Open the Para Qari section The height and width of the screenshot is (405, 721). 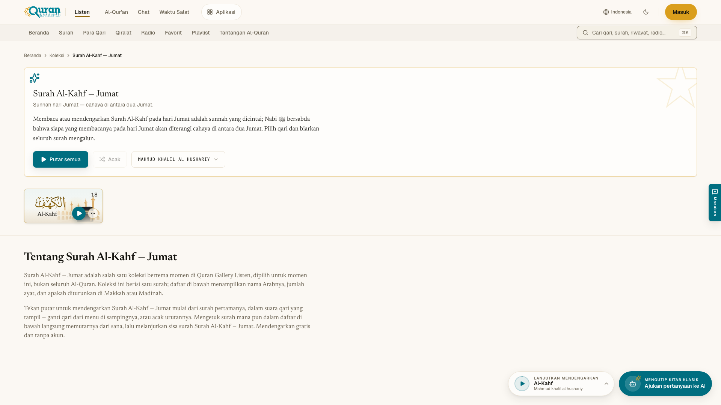point(94,33)
